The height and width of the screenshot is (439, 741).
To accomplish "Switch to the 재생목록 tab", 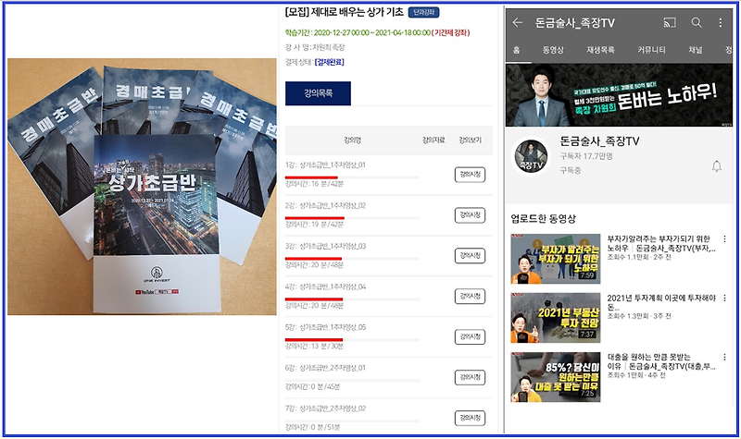I will 600,50.
